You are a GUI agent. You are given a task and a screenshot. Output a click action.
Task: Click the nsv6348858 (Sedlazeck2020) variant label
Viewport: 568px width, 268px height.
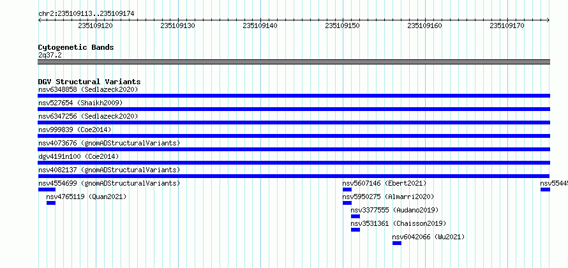(x=88, y=89)
